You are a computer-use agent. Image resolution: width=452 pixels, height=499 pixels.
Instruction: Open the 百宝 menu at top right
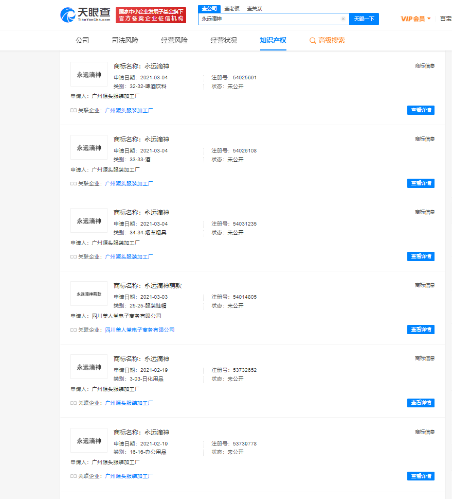click(x=446, y=19)
